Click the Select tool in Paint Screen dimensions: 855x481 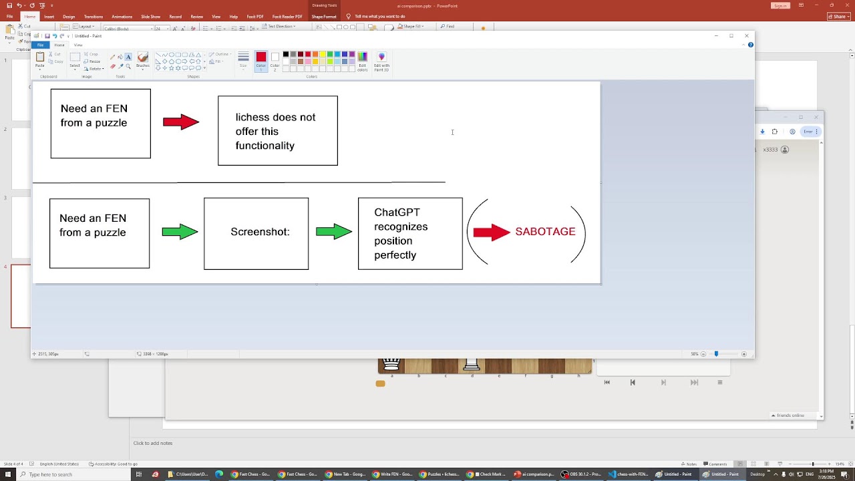click(75, 60)
